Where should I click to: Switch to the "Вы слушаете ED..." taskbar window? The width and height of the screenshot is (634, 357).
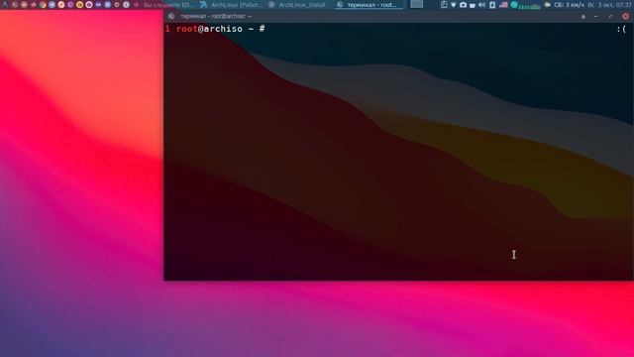pos(164,5)
